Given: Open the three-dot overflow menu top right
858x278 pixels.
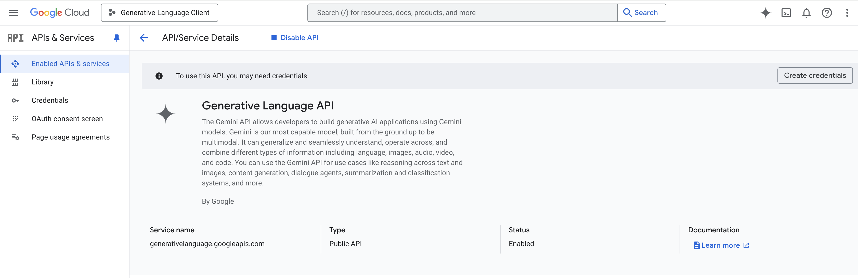Looking at the screenshot, I should tap(848, 13).
